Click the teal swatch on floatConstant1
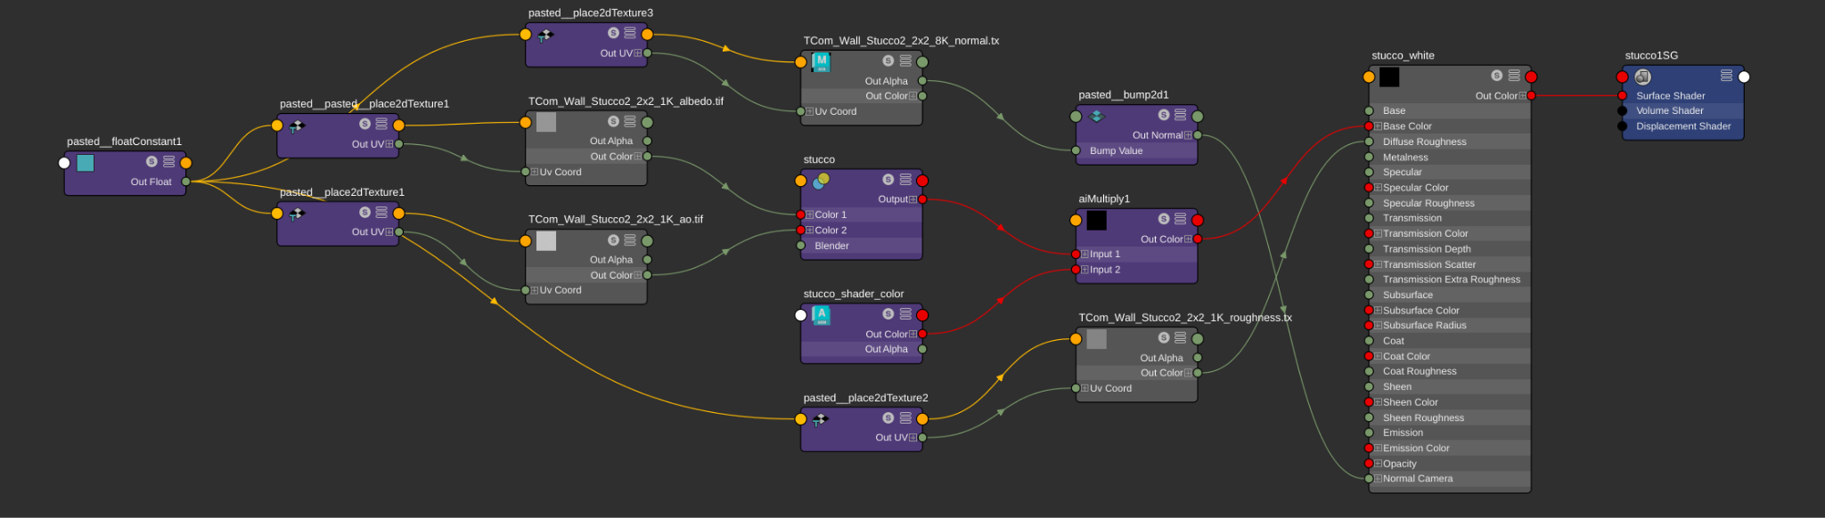Screen dimensions: 1825x518 click(86, 163)
